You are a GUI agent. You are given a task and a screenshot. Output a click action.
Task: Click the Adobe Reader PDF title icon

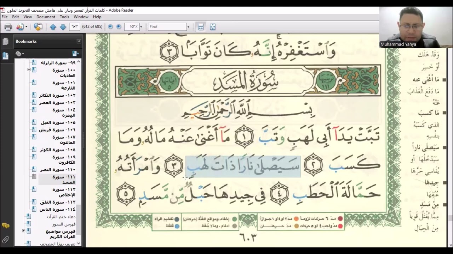(x=3, y=10)
